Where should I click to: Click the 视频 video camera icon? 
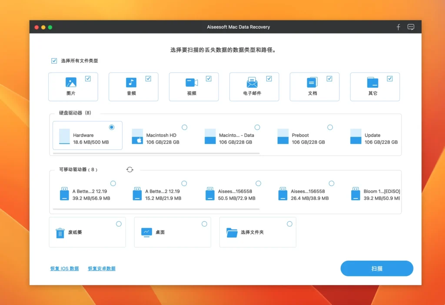[x=192, y=83]
